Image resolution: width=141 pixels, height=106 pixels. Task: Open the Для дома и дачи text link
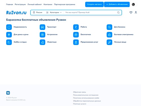tap(21, 34)
